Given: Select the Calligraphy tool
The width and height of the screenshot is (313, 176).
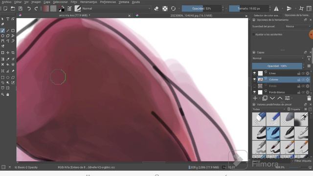Looking at the screenshot, I should (x=2, y=24).
